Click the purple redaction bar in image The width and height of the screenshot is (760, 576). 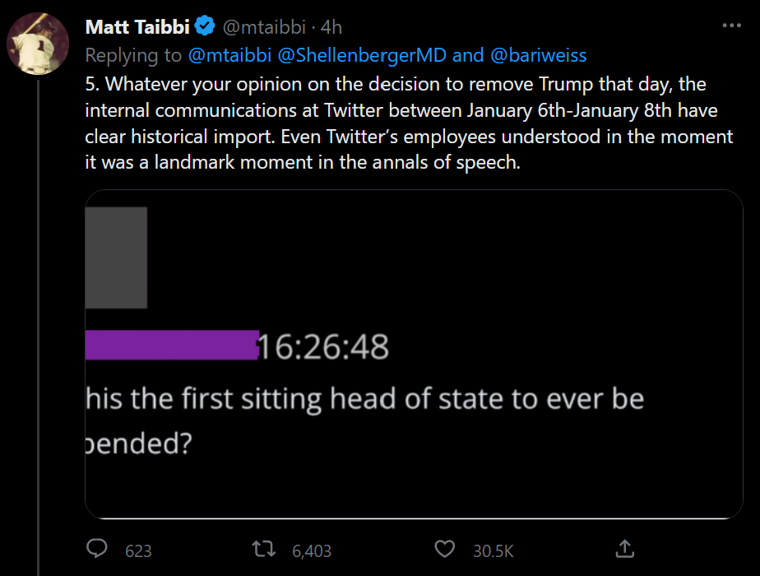click(171, 345)
